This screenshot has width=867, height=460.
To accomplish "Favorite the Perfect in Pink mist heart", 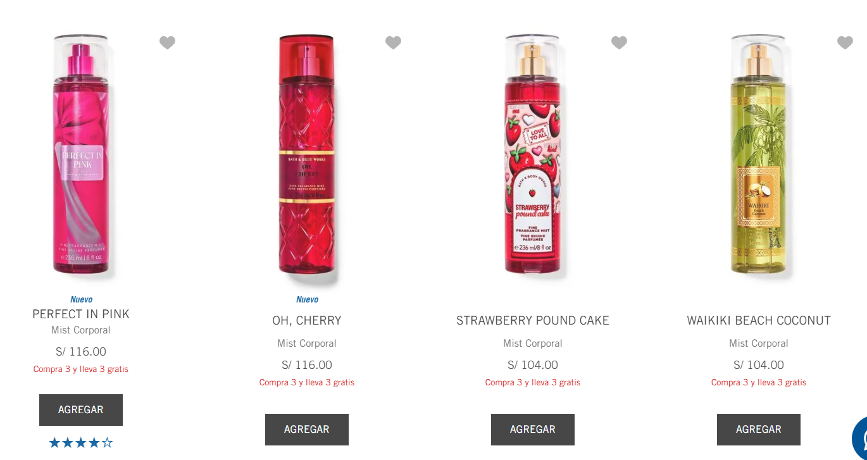I will [x=167, y=42].
